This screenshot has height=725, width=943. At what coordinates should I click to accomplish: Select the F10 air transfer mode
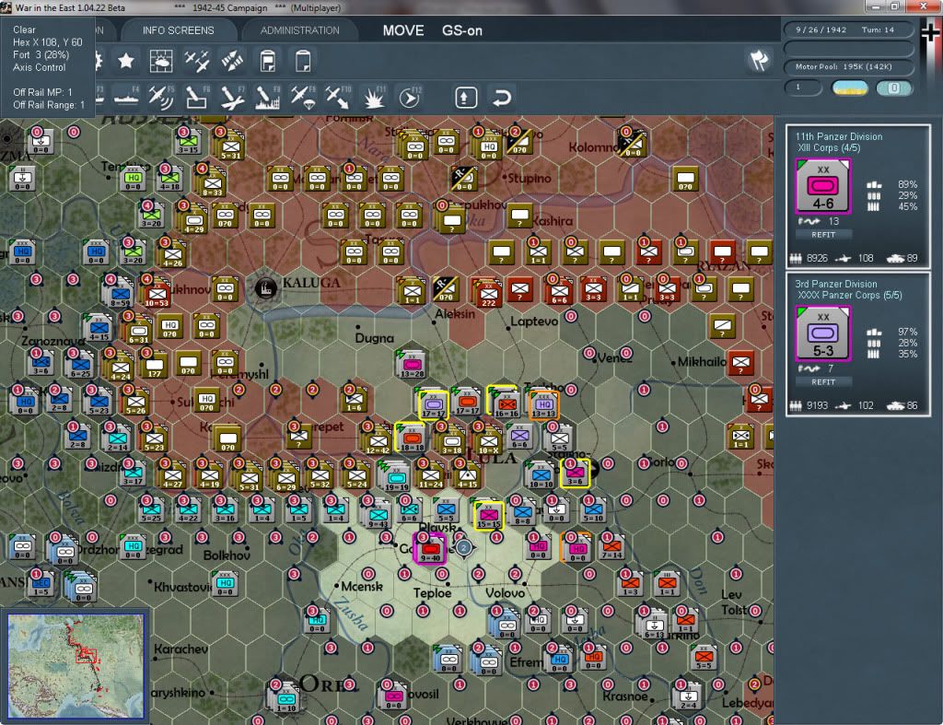(x=338, y=98)
